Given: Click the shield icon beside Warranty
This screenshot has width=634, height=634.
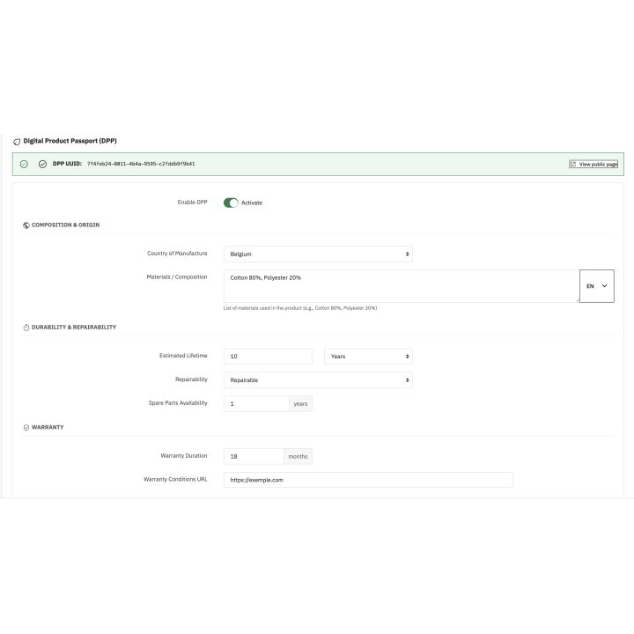Looking at the screenshot, I should pos(26,428).
